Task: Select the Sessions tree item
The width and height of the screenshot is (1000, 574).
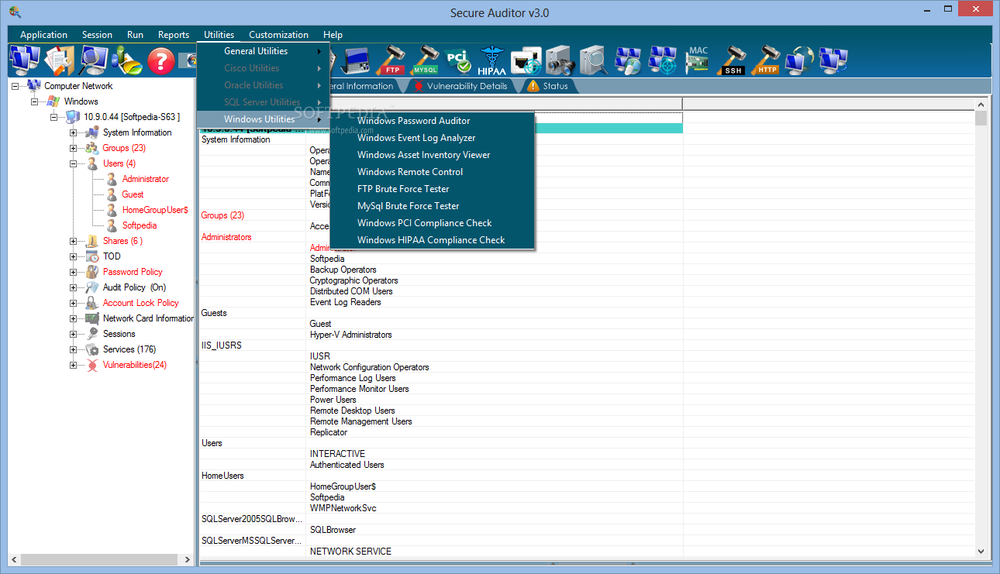Action: [119, 334]
